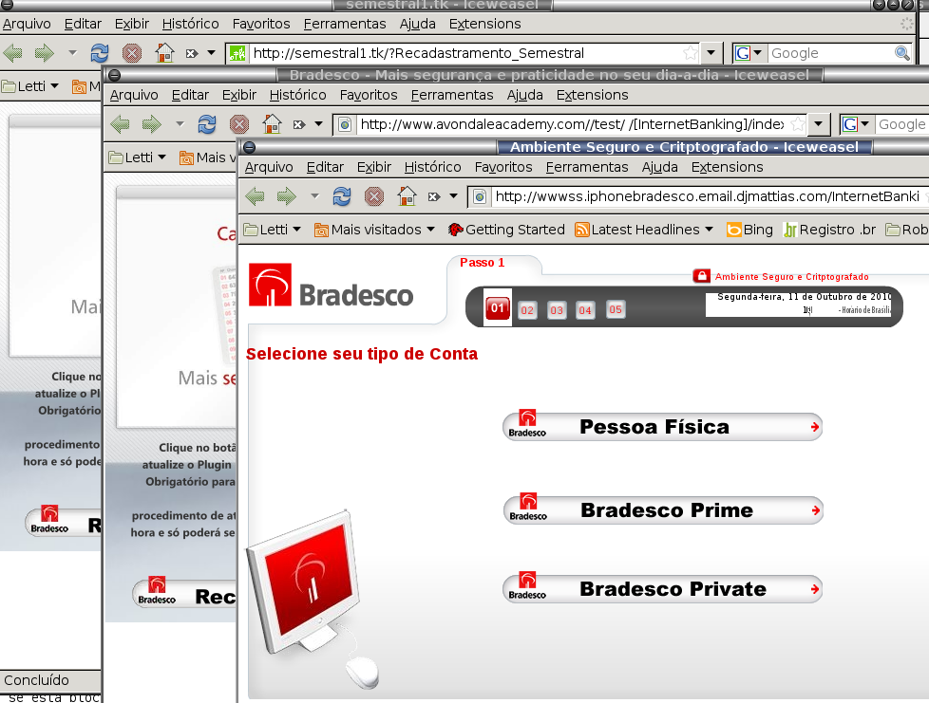Go back in the semestral1.tk window
929x703 pixels.
(x=12, y=53)
